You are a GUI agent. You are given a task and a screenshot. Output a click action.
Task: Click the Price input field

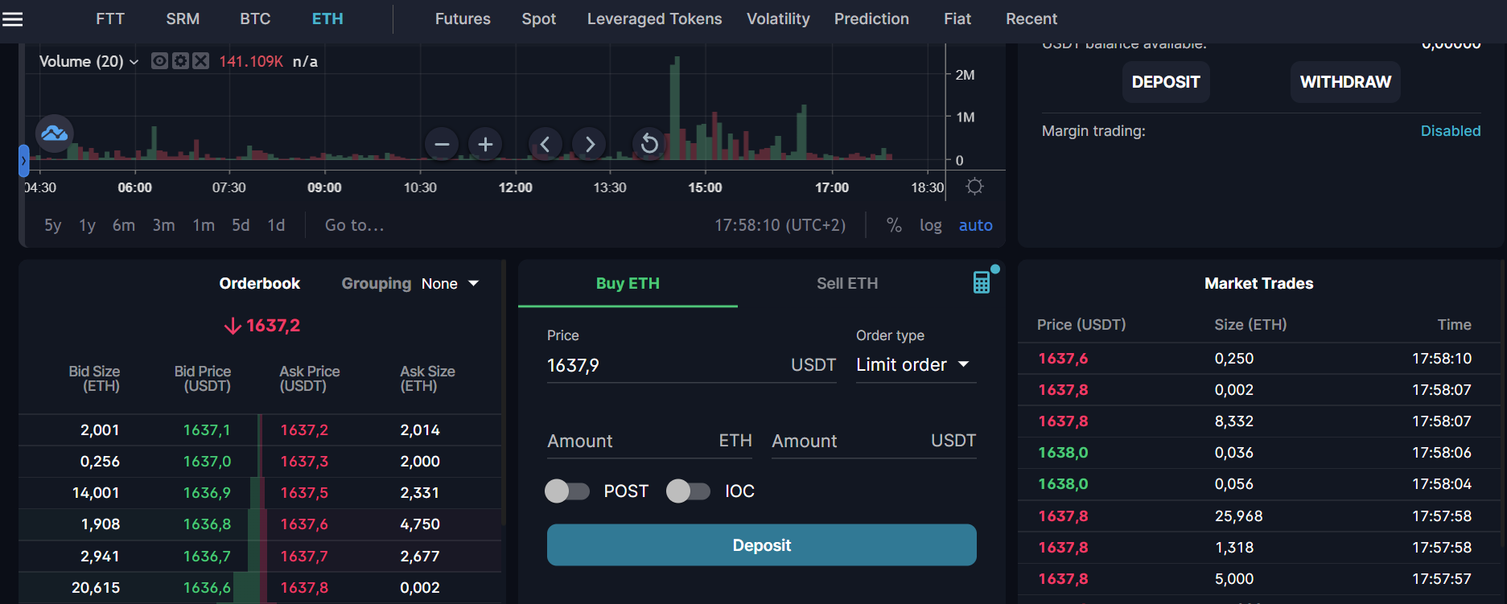[x=664, y=365]
